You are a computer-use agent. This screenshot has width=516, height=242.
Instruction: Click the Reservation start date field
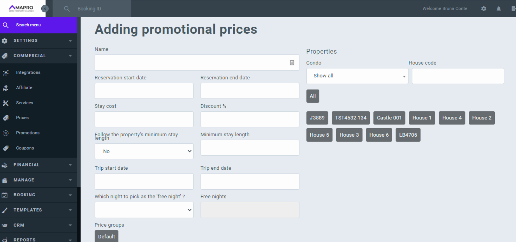(144, 91)
